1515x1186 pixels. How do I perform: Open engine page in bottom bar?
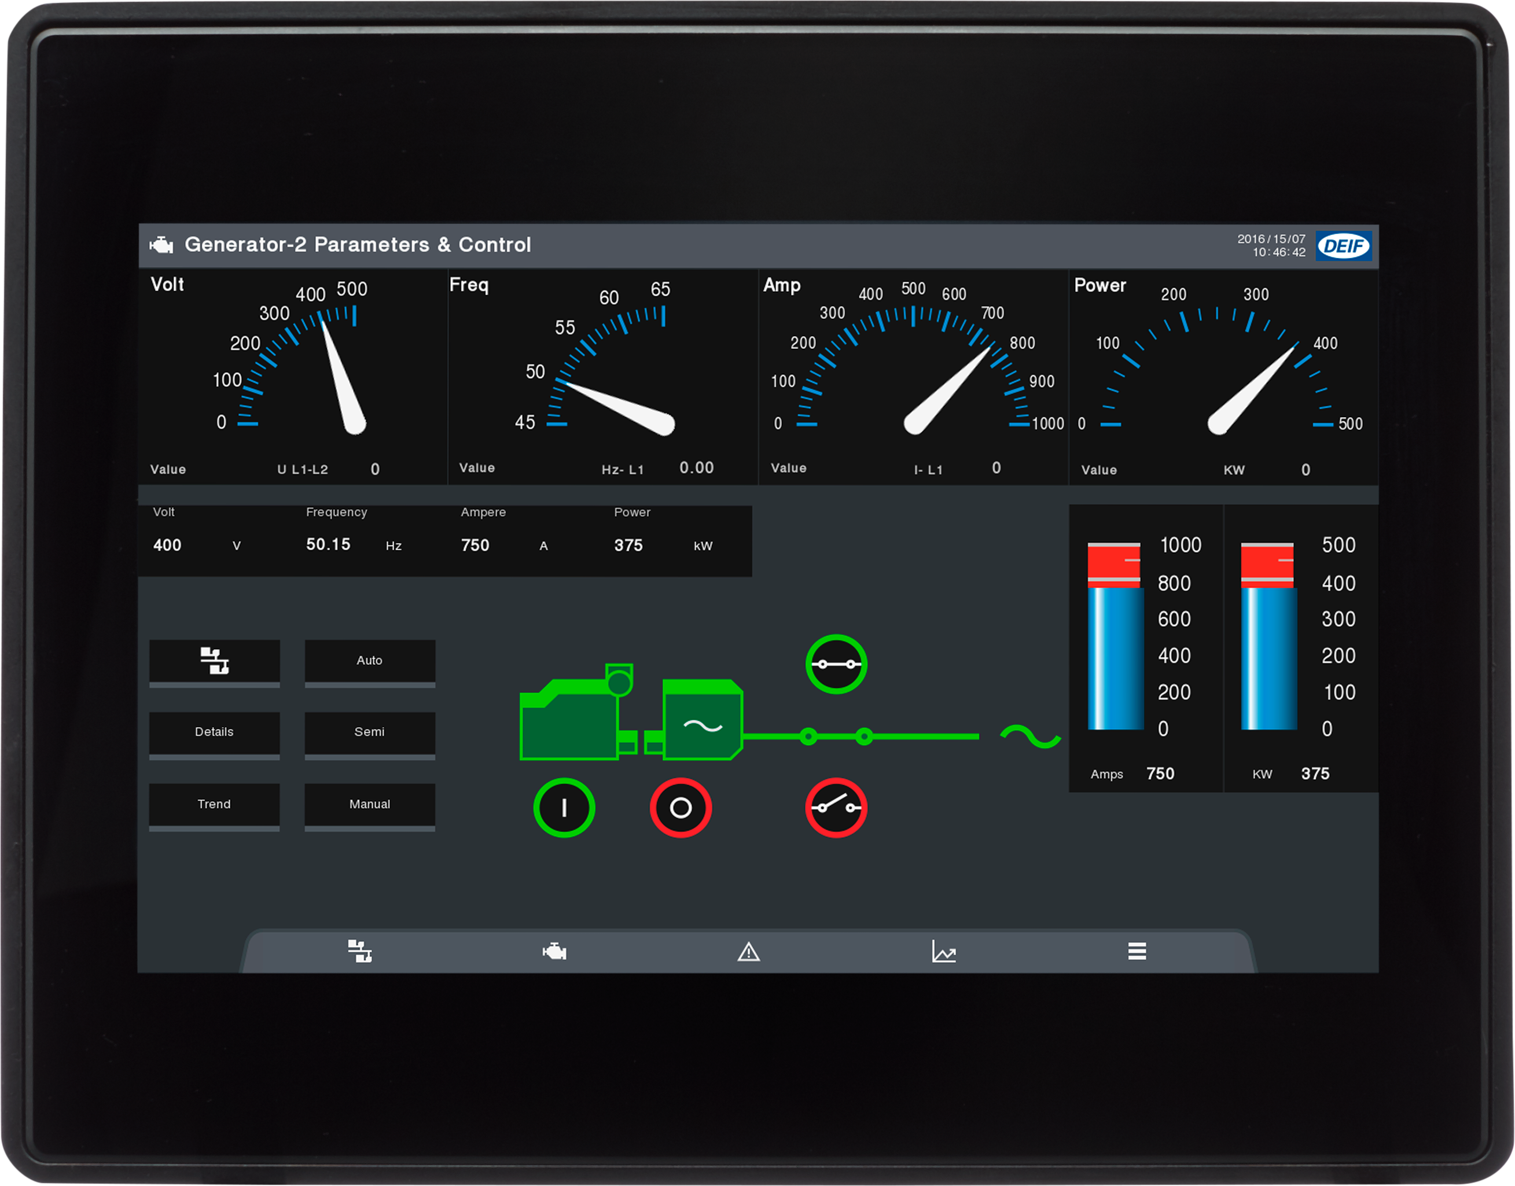coord(554,951)
